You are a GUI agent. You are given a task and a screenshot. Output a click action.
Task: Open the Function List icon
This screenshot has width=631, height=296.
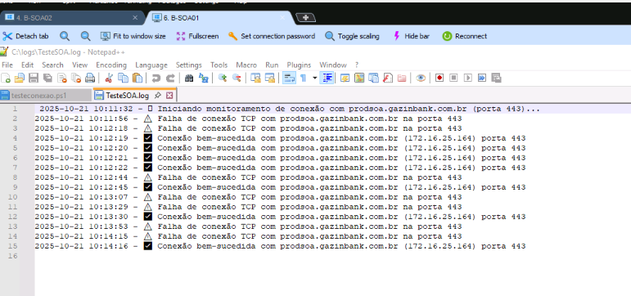point(388,78)
